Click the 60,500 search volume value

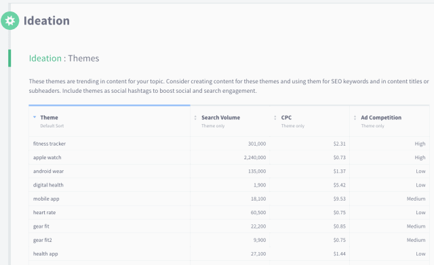[x=258, y=212]
